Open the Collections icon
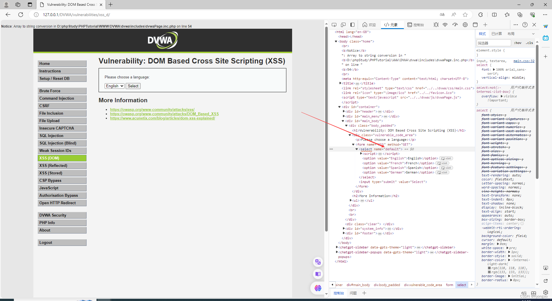 520,15
